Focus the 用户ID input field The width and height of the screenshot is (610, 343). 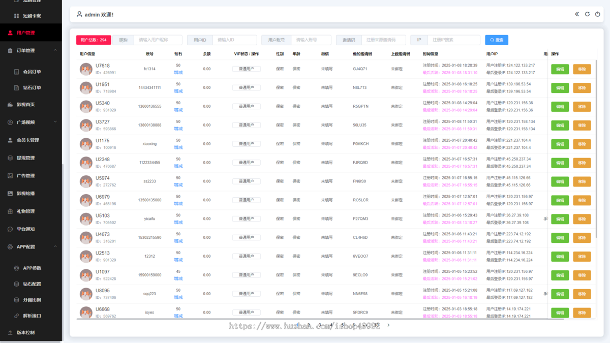click(x=234, y=40)
